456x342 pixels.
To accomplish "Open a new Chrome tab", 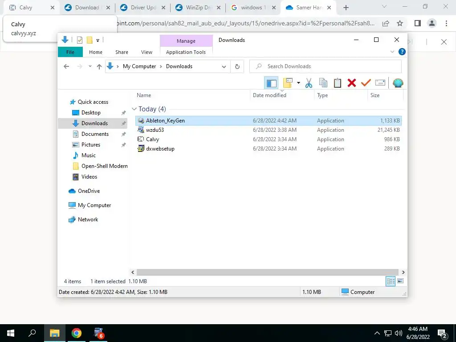I will click(x=346, y=8).
